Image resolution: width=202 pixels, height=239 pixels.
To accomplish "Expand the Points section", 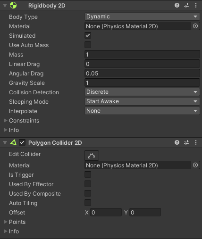I will (5, 222).
